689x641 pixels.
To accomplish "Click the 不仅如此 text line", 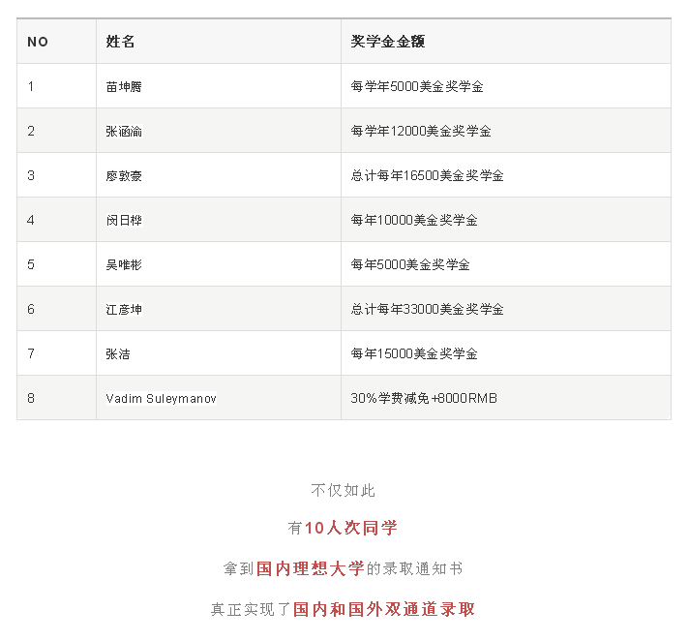I will tap(344, 490).
